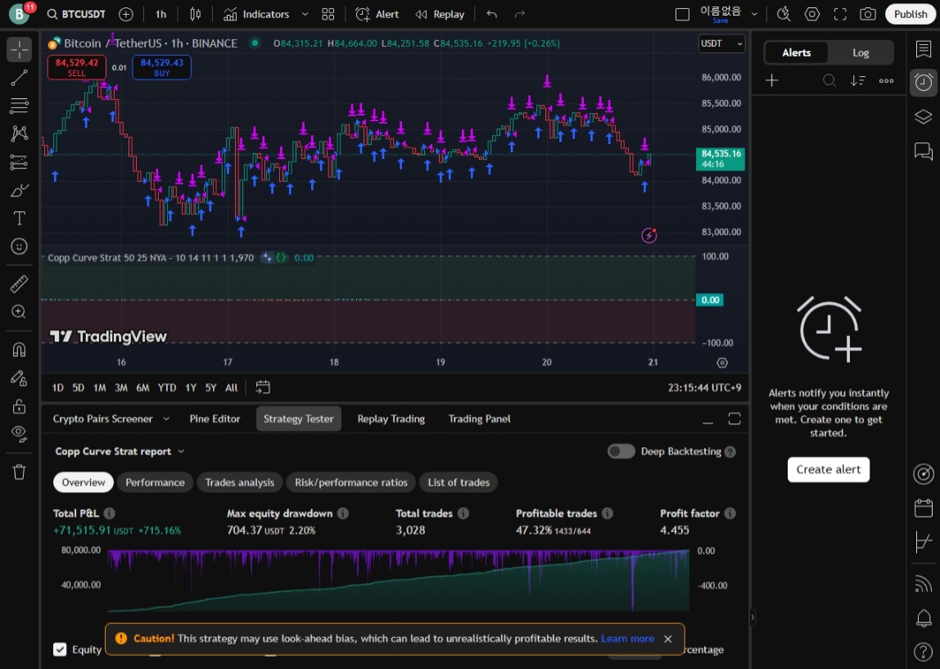
Task: Open the user profile avatar menu
Action: tap(19, 15)
